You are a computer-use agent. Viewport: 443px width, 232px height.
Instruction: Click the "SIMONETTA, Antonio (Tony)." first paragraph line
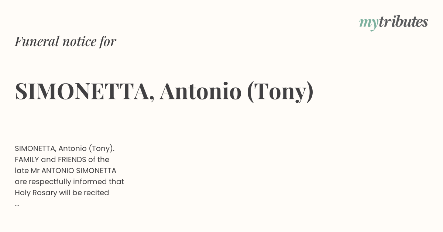click(x=65, y=148)
